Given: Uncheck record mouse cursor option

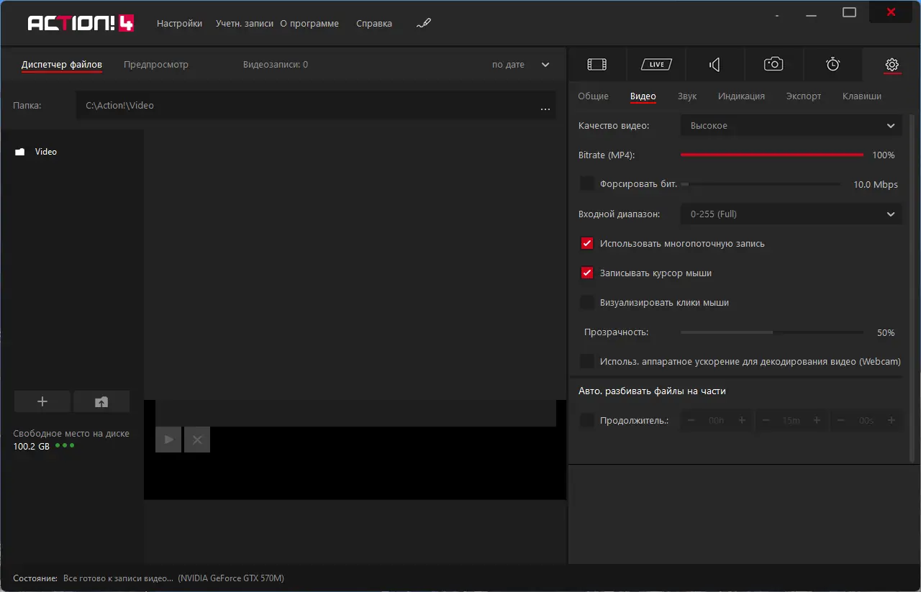Looking at the screenshot, I should coord(587,273).
